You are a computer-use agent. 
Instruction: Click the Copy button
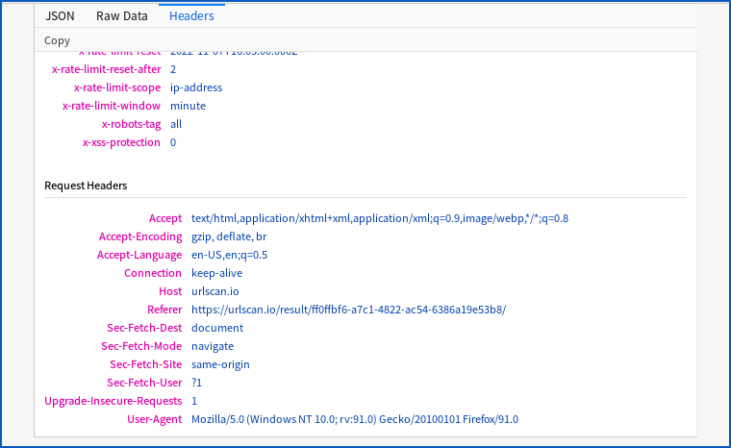pos(57,40)
